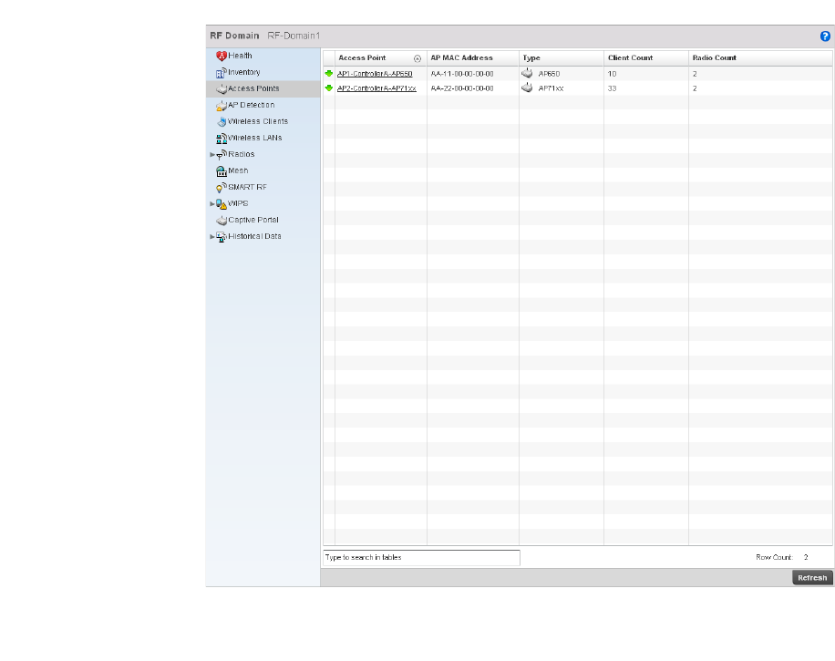Click the blue help question mark icon
This screenshot has height=661, width=835.
point(825,36)
